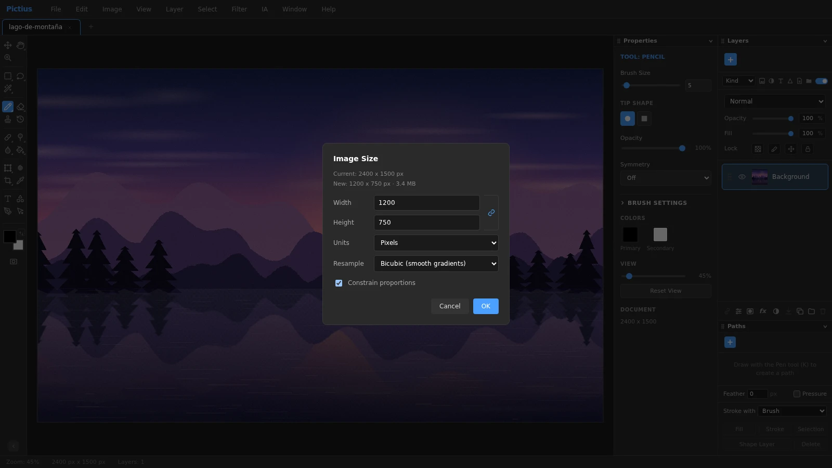The width and height of the screenshot is (832, 468).
Task: Open the Image menu
Action: 112,9
